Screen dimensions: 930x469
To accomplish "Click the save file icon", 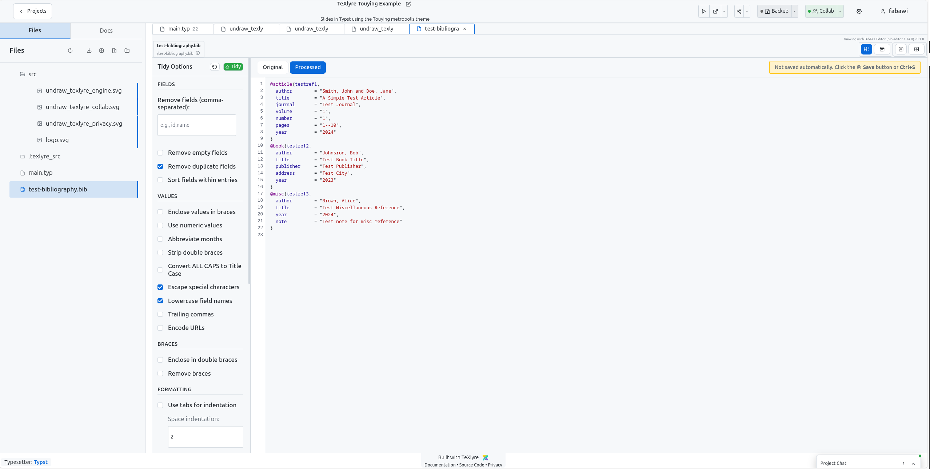I will tap(901, 49).
